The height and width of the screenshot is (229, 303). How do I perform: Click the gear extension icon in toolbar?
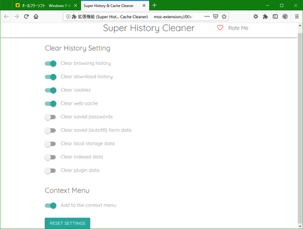point(256,16)
